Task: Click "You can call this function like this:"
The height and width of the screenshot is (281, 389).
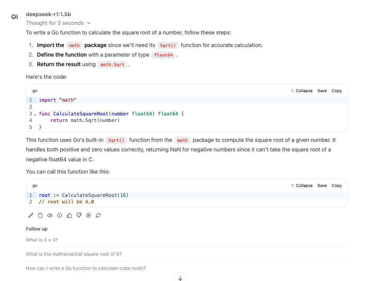Action: pyautogui.click(x=68, y=172)
